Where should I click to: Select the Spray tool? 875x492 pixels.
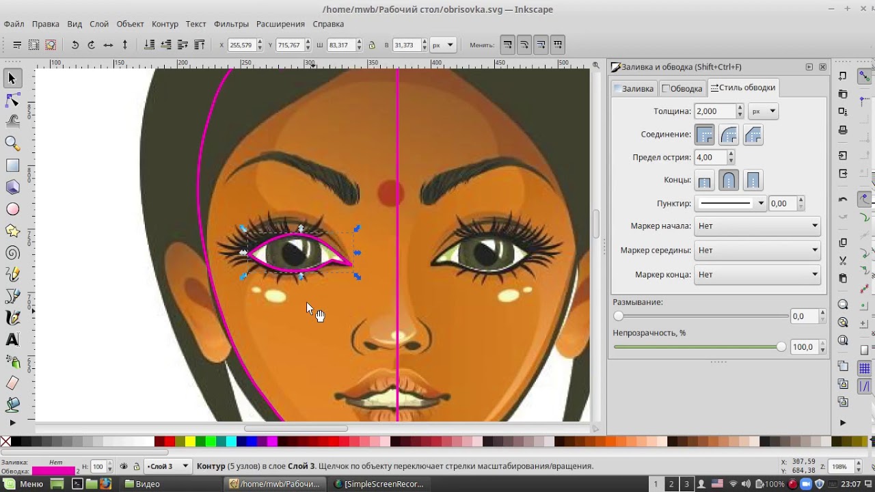[12, 361]
